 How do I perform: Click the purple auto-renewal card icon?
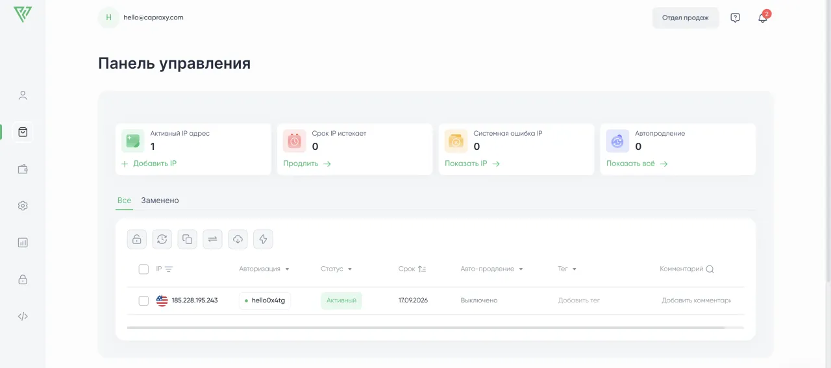618,140
